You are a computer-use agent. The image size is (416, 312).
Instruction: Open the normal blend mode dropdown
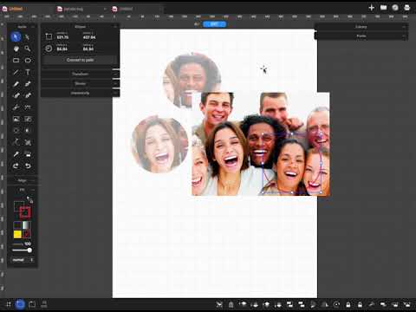click(x=23, y=260)
